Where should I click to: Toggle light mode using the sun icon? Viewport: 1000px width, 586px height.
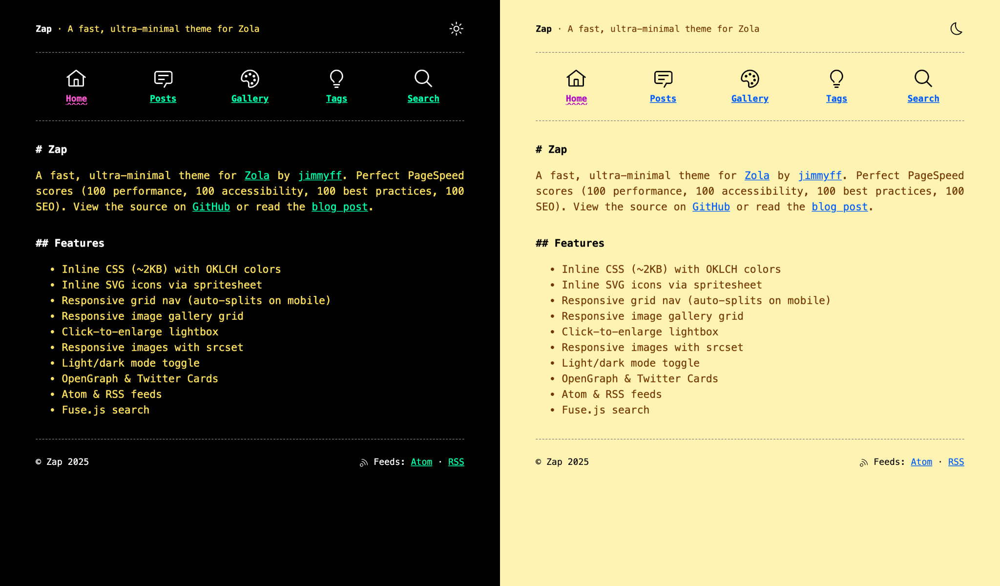coord(456,29)
